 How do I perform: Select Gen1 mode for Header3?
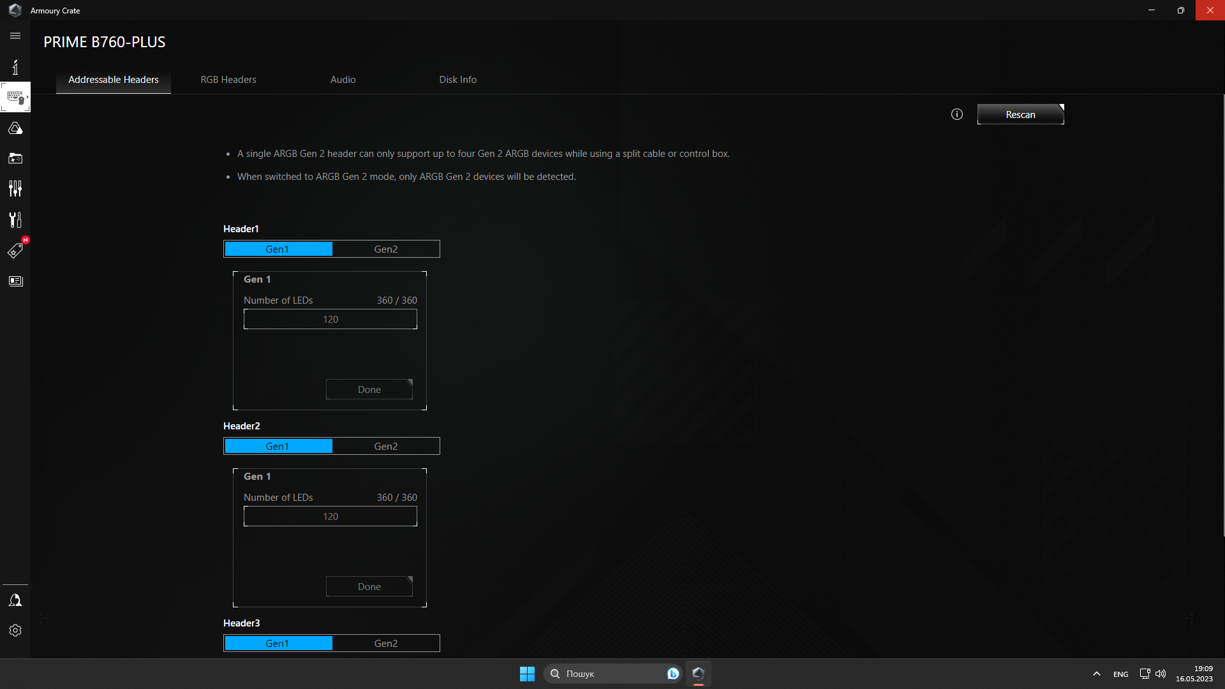click(278, 643)
